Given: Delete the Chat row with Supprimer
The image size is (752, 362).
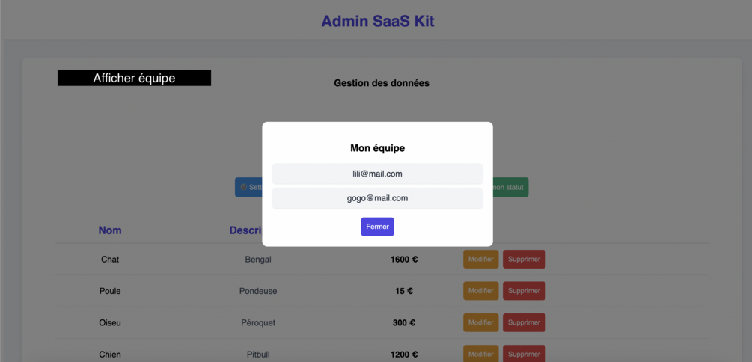Looking at the screenshot, I should tap(524, 259).
